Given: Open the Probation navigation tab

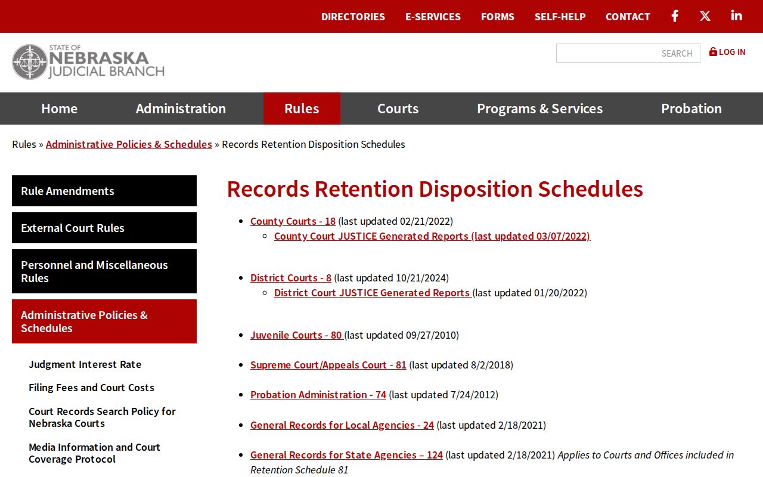Looking at the screenshot, I should [x=691, y=109].
